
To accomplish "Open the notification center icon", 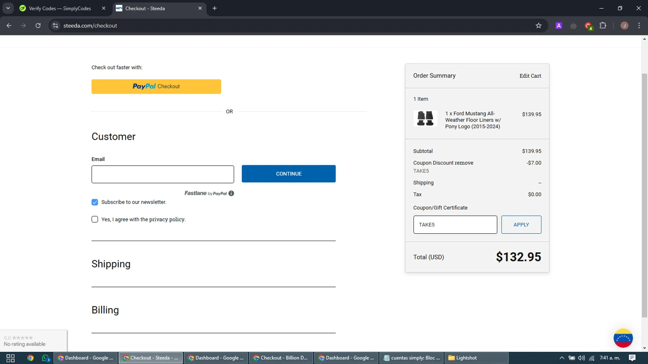I will (x=632, y=358).
